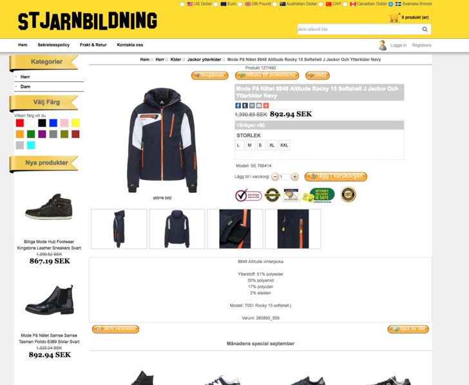
Task: Share product on Facebook icon
Action: coord(238,105)
